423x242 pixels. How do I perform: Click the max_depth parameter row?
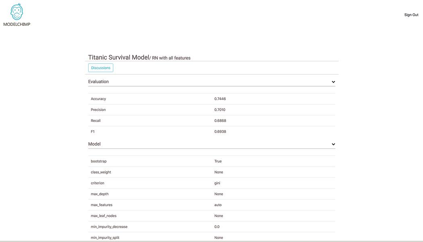(212, 194)
